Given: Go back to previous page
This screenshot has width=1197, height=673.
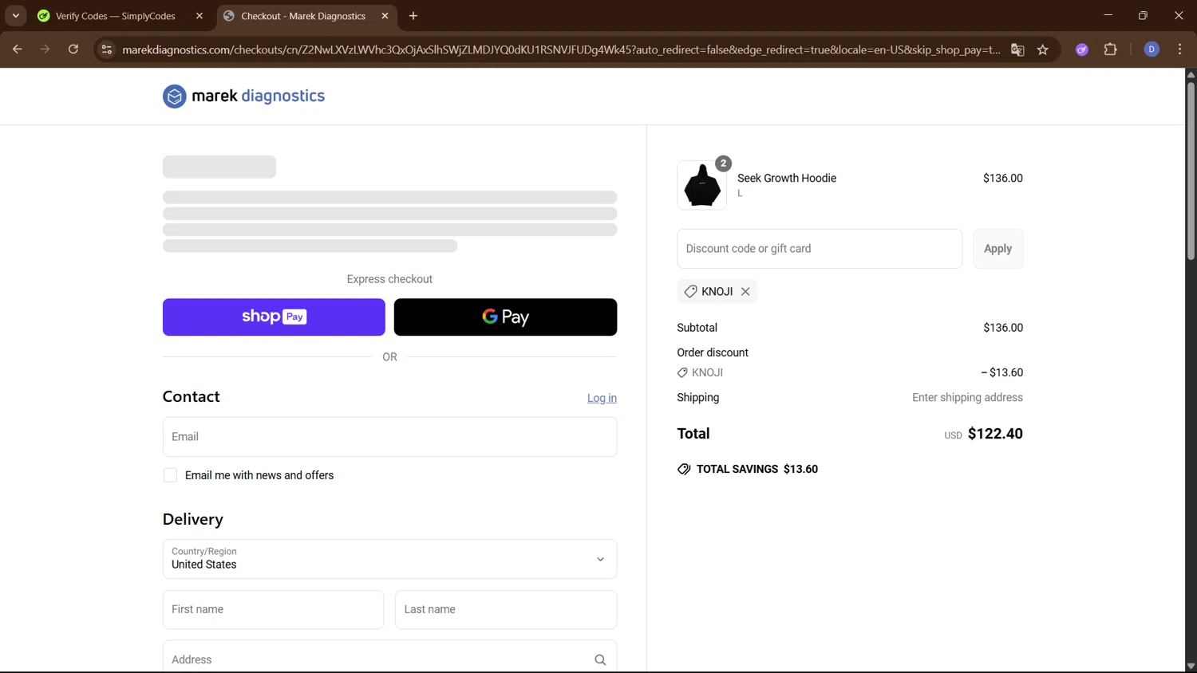Looking at the screenshot, I should pyautogui.click(x=18, y=49).
